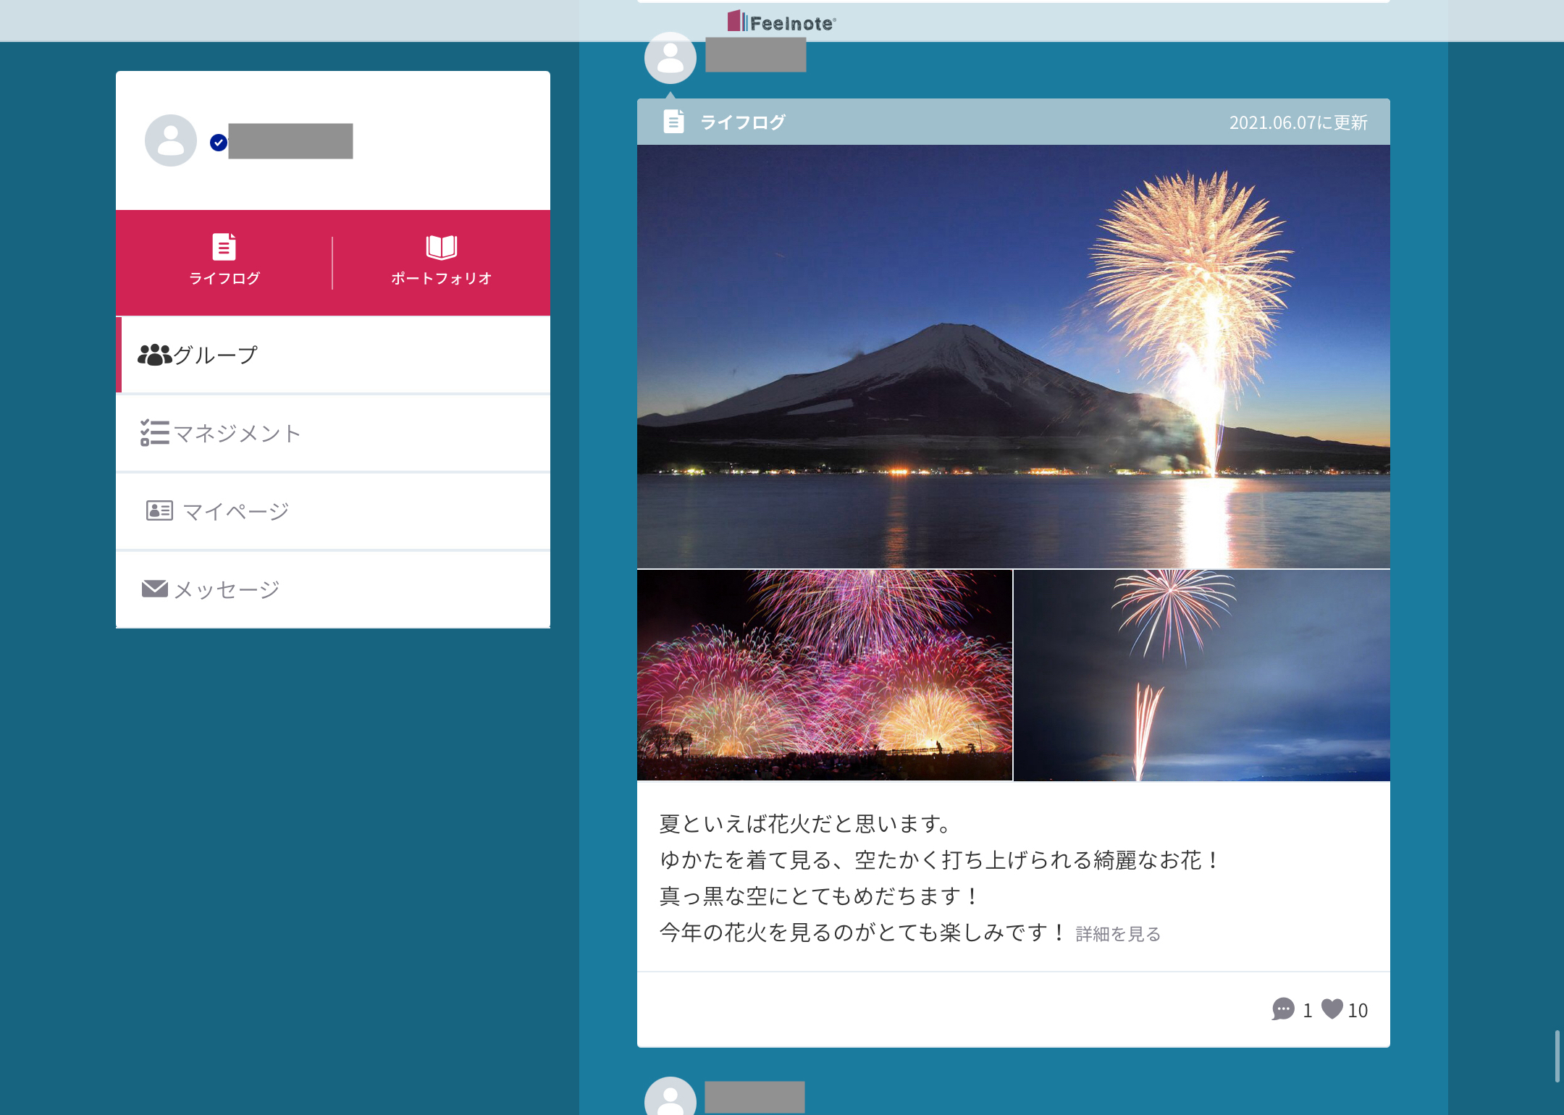Screen dimensions: 1564x1115
Task: Click the text 夏といえば花火だと思います。
Action: [804, 824]
